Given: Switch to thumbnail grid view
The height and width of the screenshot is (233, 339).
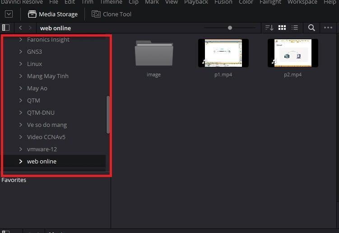Looking at the screenshot, I should point(282,28).
